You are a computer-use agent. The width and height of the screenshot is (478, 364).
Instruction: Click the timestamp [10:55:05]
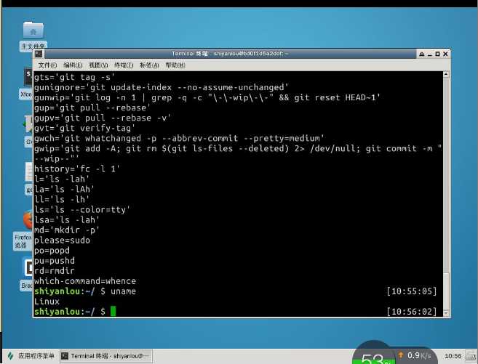pos(412,291)
